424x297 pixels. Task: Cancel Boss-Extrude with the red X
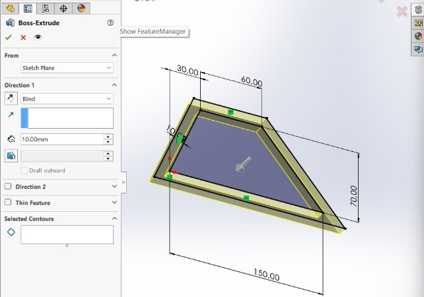coord(23,38)
